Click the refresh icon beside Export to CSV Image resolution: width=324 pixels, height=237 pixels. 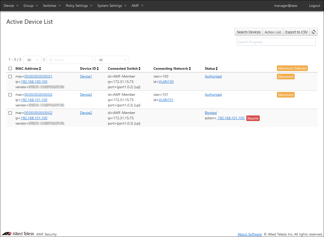pyautogui.click(x=314, y=32)
